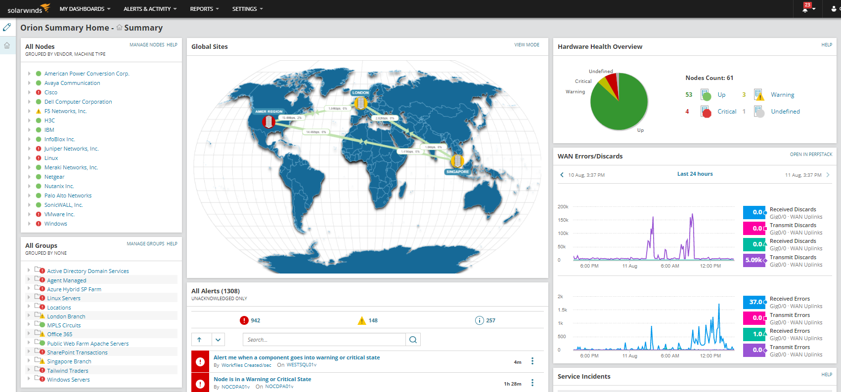
Task: Expand the Active Directory Domain Services group
Action: coord(29,271)
